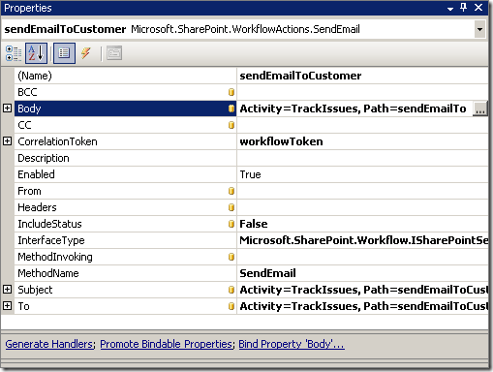Select the BCC property label
The image size is (493, 372).
coord(27,92)
